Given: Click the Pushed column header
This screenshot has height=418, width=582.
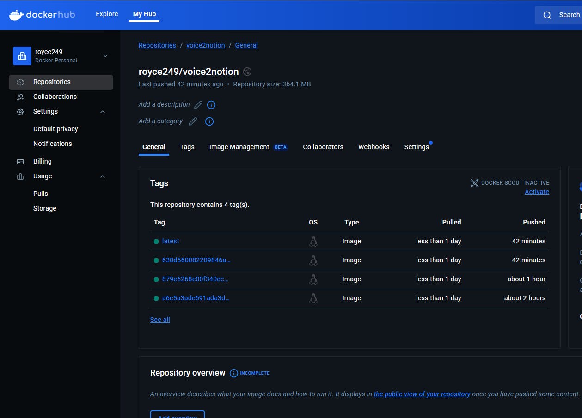Looking at the screenshot, I should [534, 222].
